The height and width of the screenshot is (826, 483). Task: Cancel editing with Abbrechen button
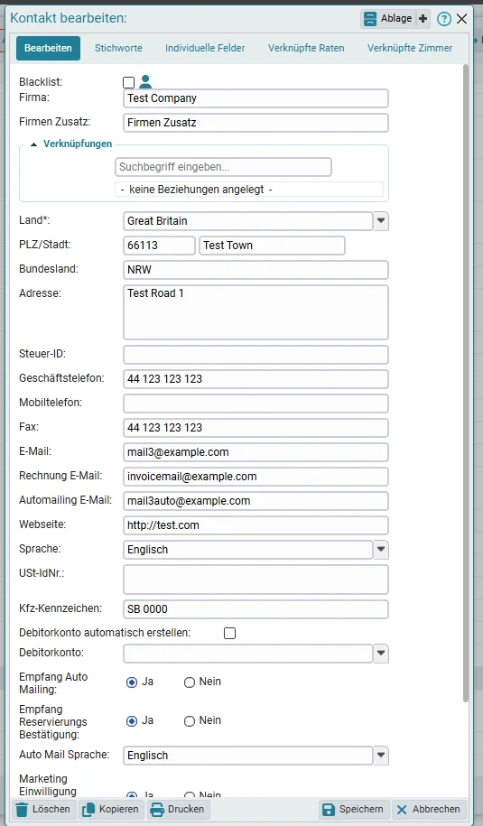pyautogui.click(x=429, y=809)
